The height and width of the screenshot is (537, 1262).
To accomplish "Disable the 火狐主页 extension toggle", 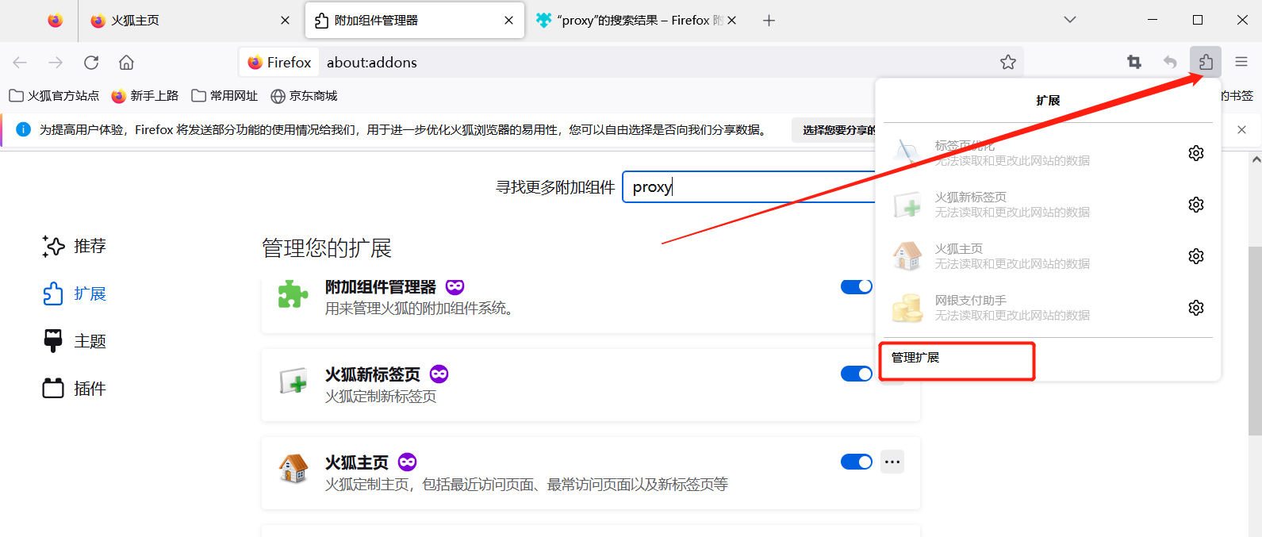I will click(x=857, y=462).
